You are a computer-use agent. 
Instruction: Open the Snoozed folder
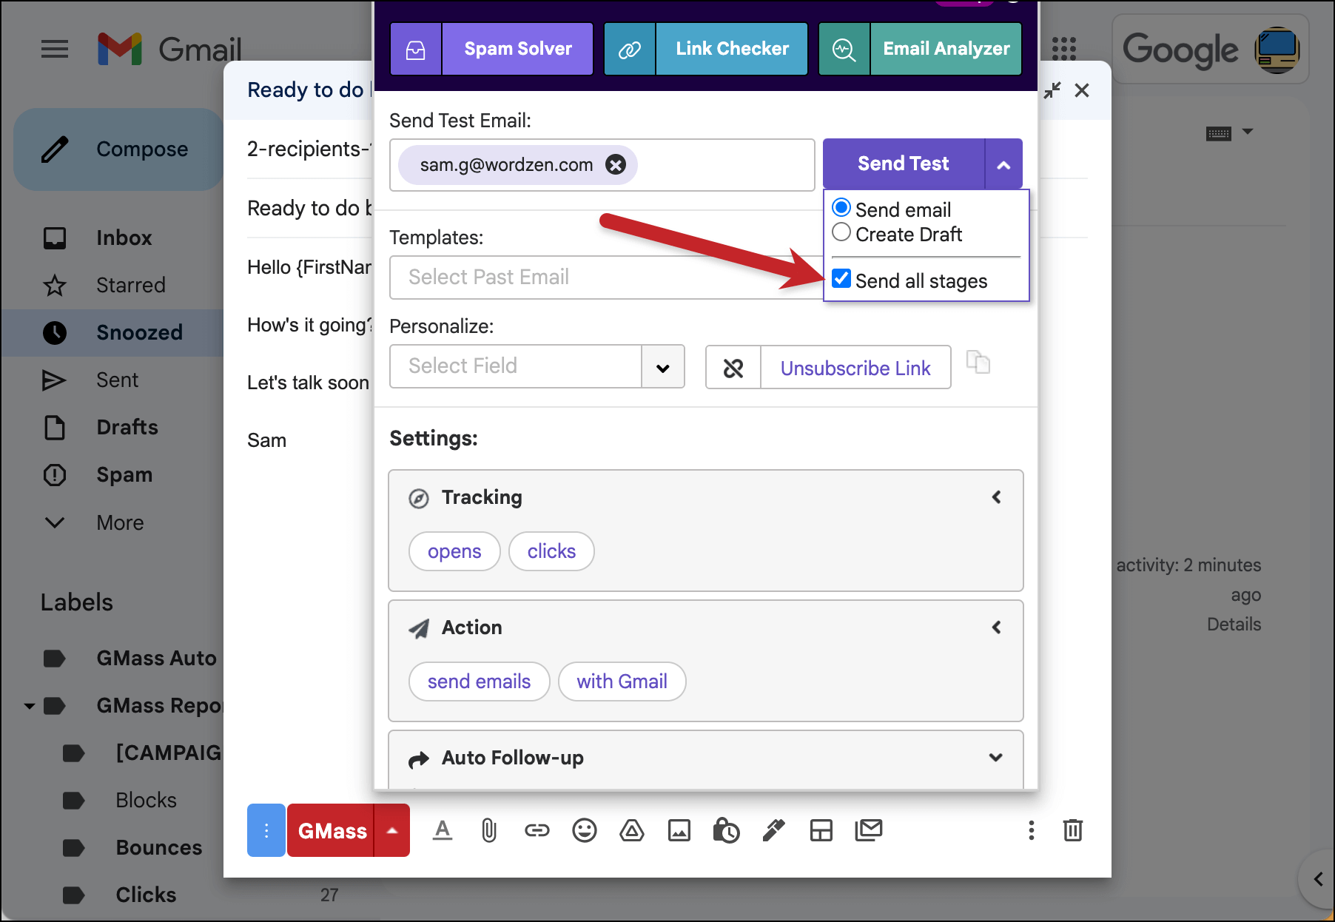pyautogui.click(x=112, y=332)
